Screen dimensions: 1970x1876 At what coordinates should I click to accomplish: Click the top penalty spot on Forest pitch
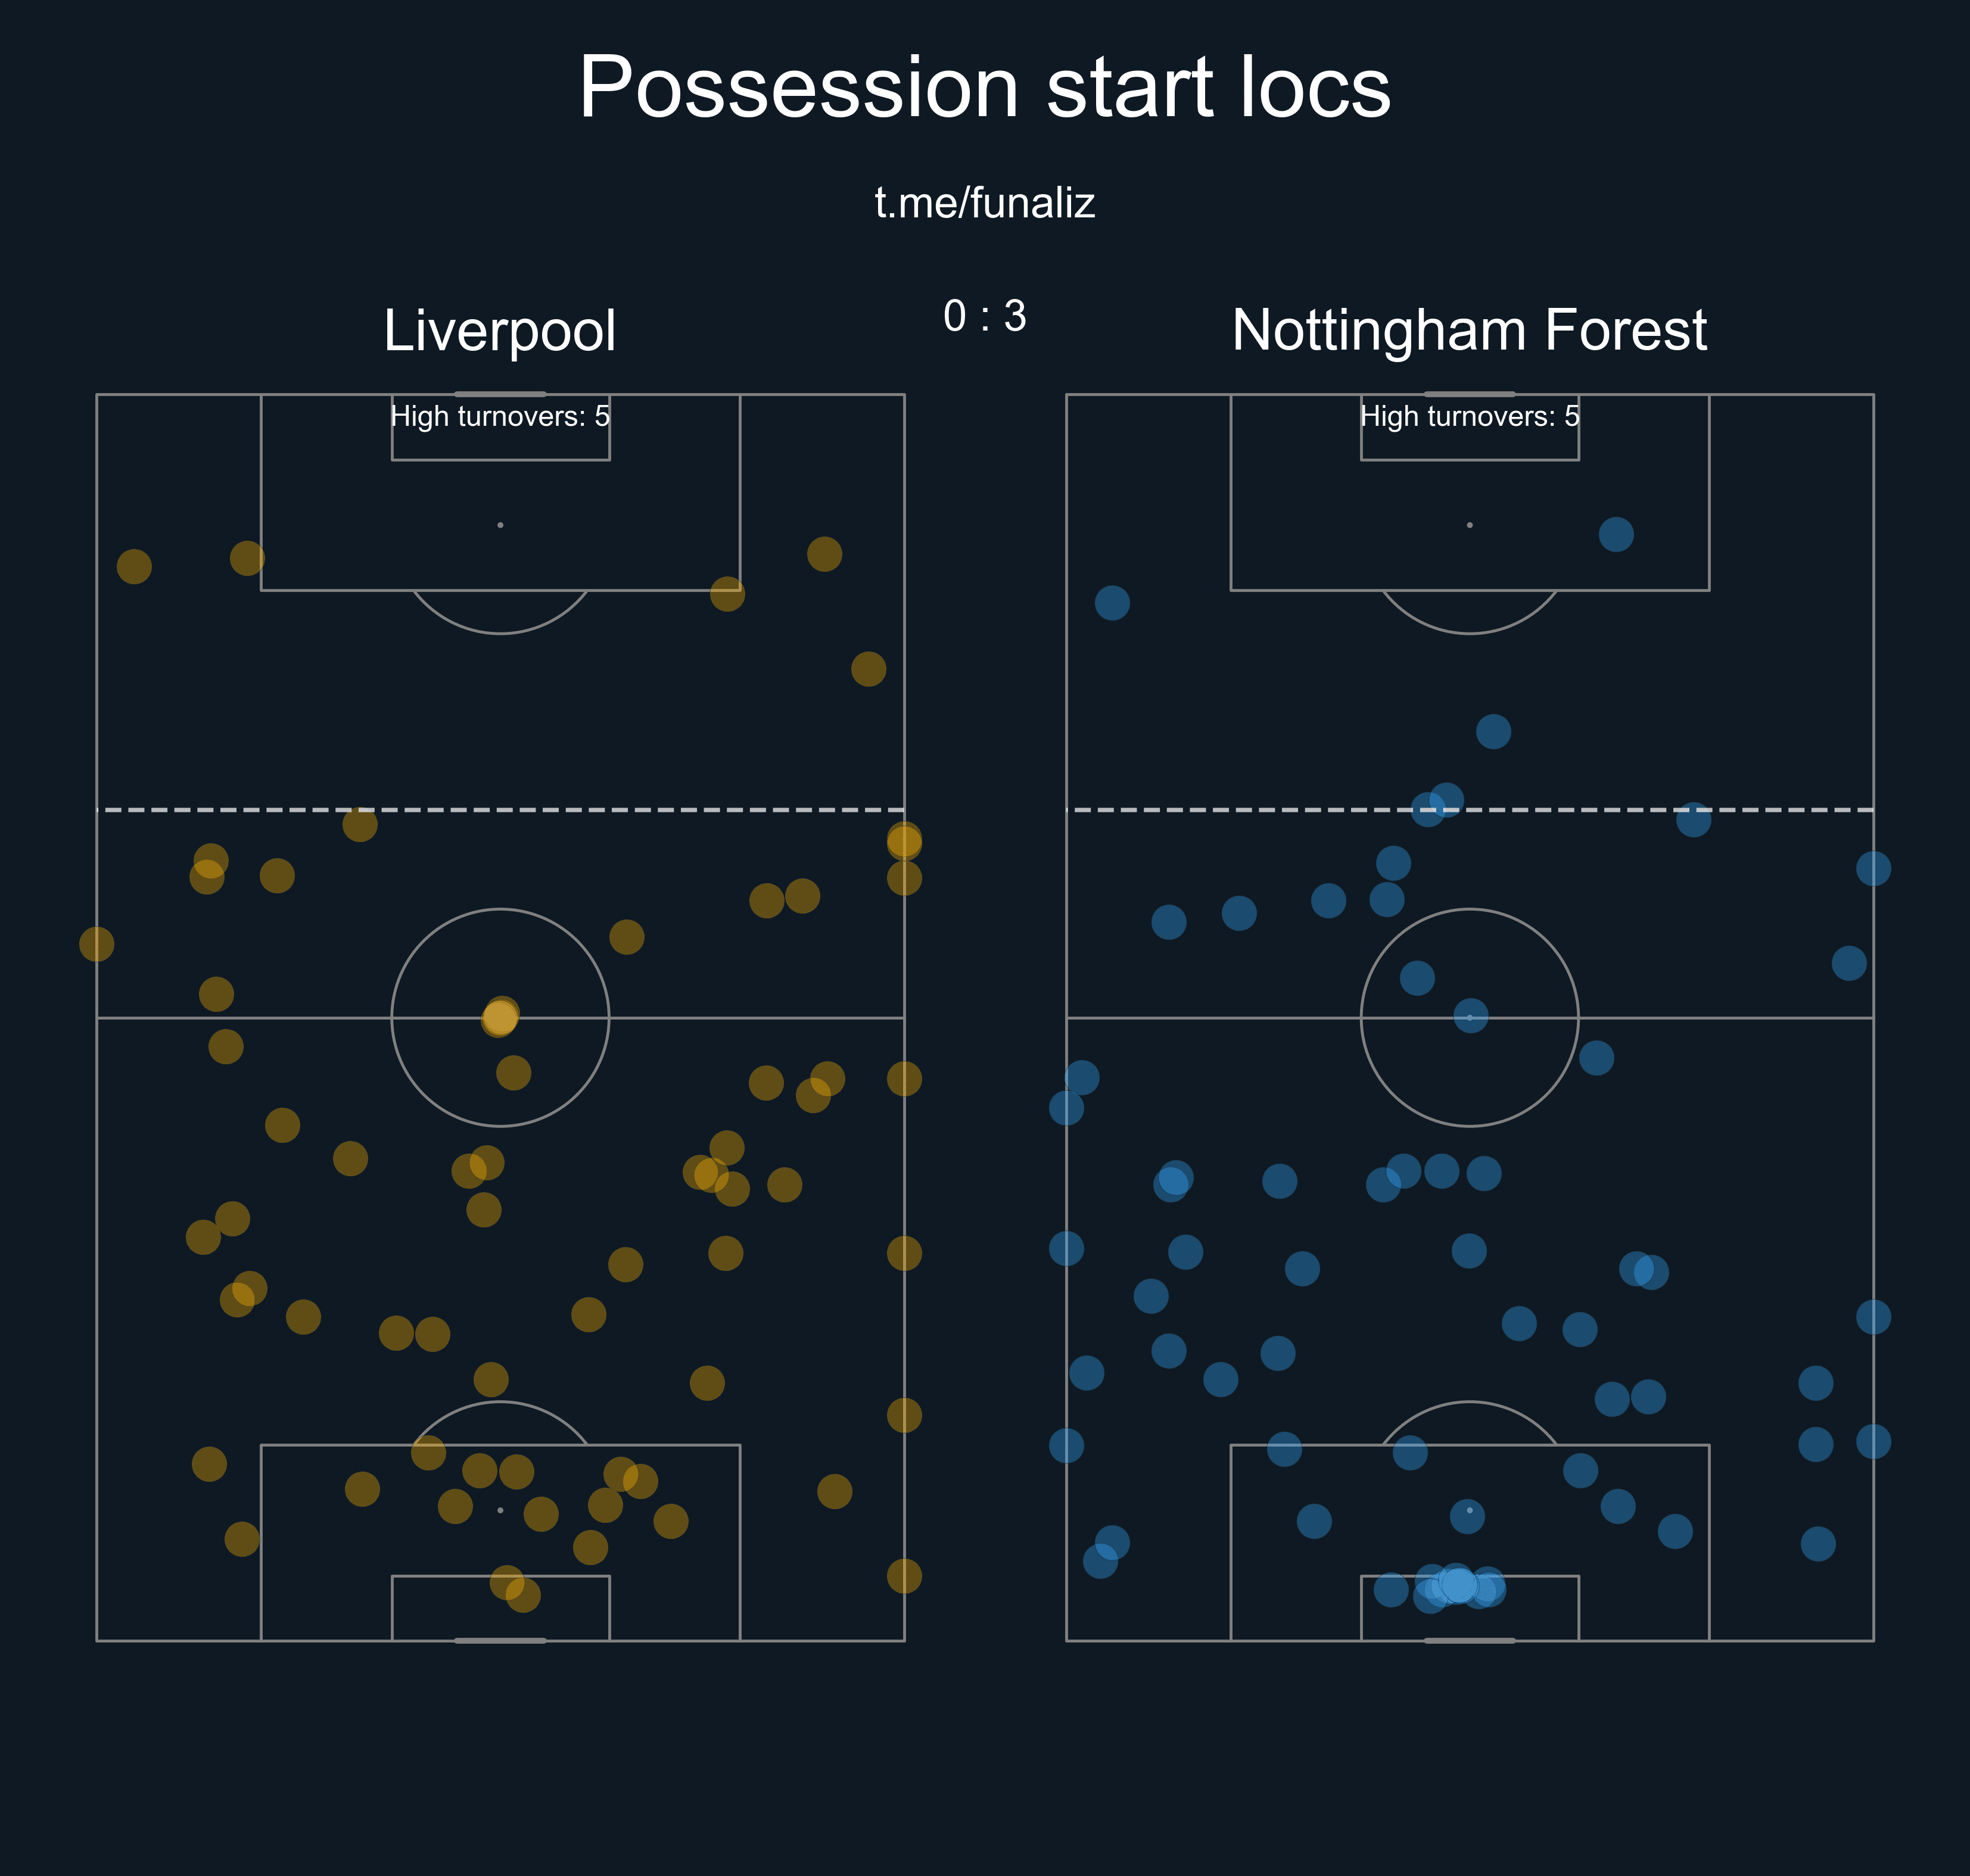1469,525
